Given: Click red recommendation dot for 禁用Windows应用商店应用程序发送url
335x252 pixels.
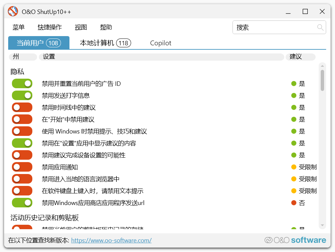Looking at the screenshot, I should (x=294, y=203).
